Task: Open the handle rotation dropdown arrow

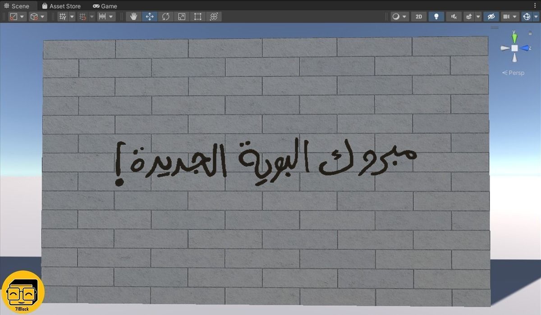Action: [x=42, y=17]
